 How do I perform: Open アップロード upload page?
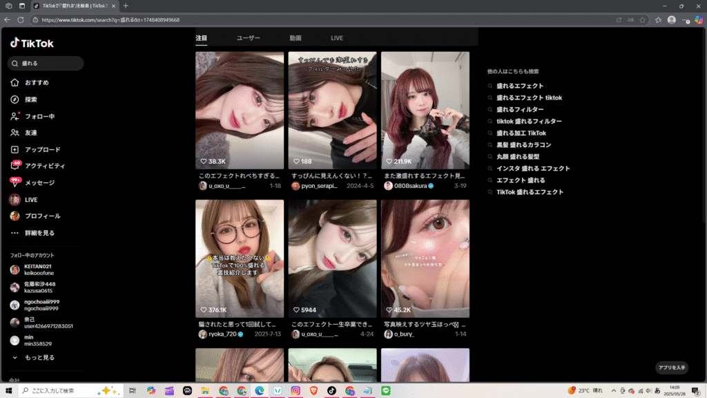[35, 149]
